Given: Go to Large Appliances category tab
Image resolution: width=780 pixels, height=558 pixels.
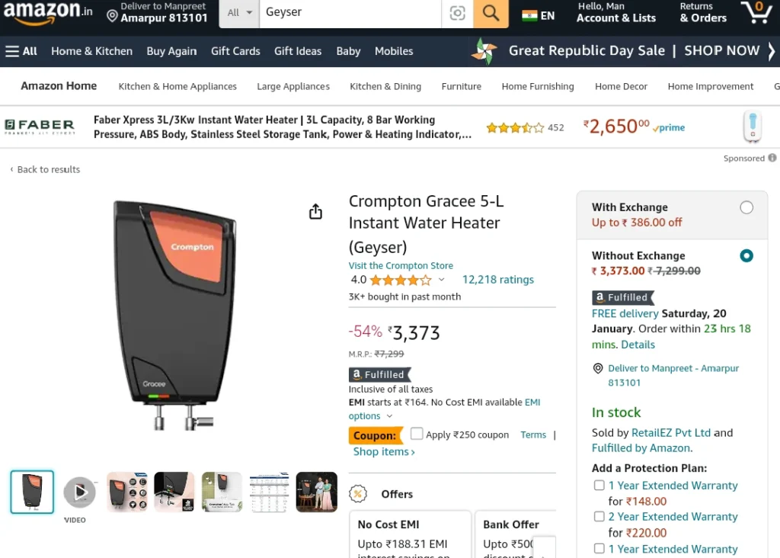Looking at the screenshot, I should [x=293, y=86].
